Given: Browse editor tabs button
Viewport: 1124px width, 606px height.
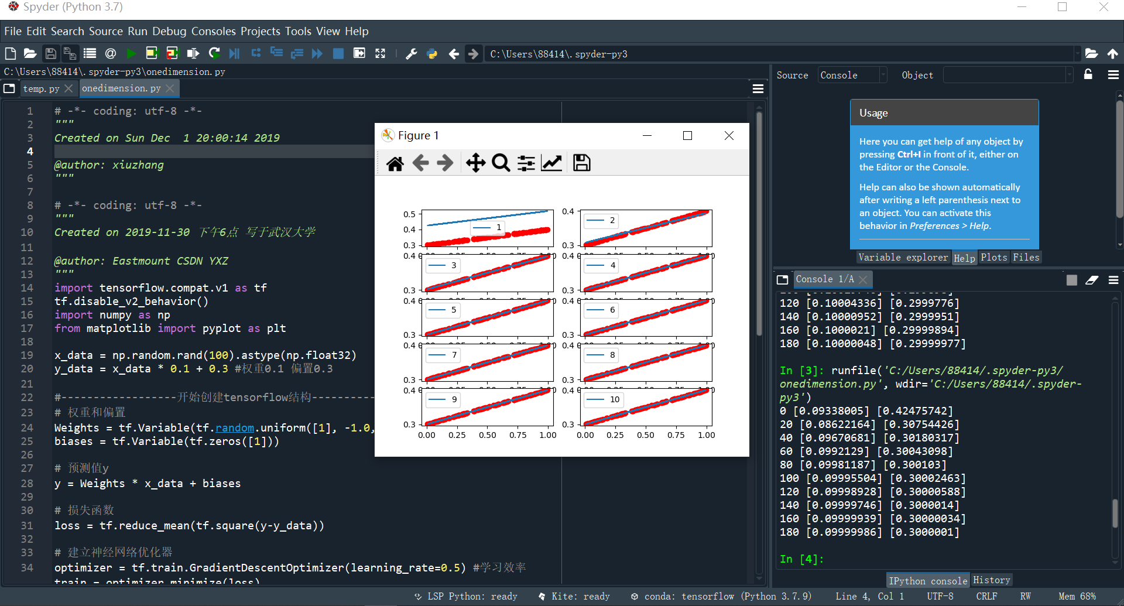Looking at the screenshot, I should (9, 88).
